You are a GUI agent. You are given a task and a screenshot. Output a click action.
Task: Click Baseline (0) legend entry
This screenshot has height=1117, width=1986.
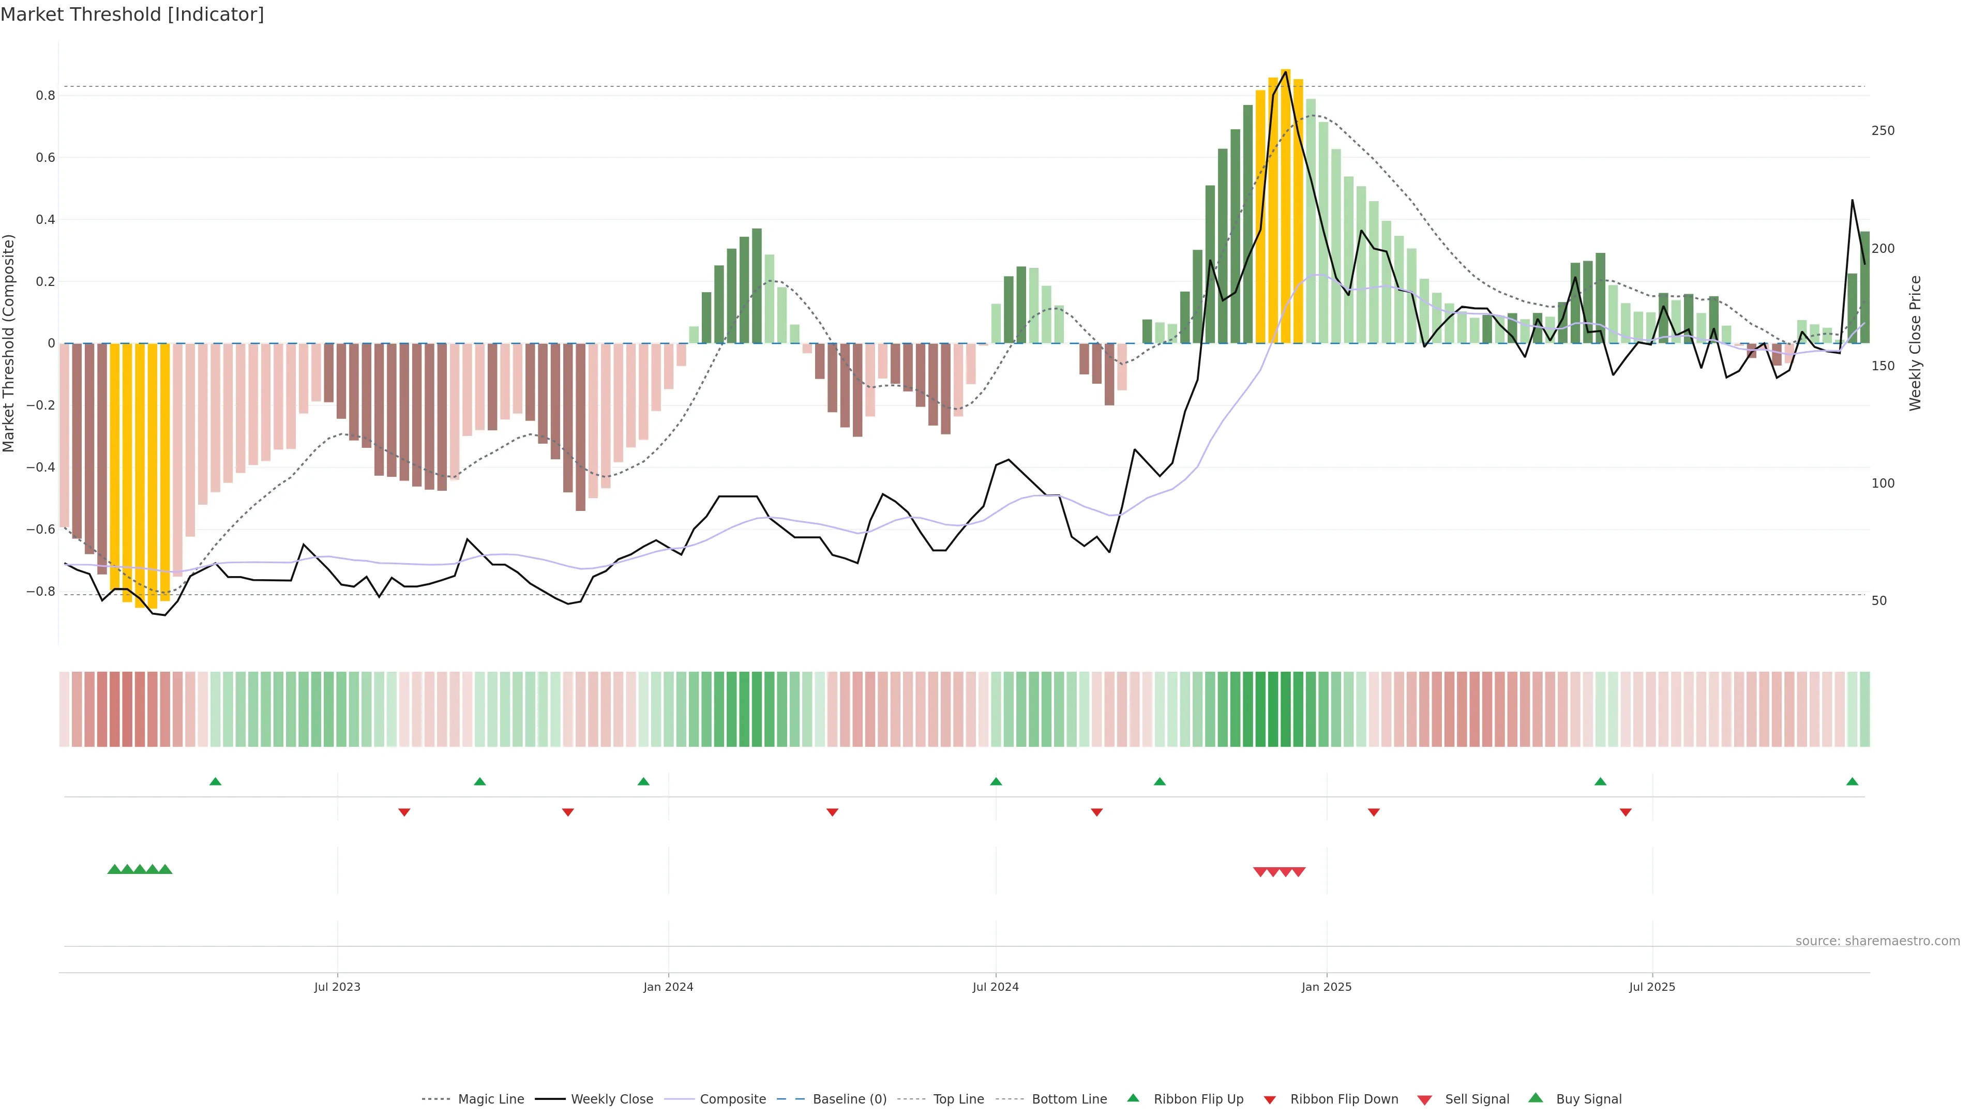[849, 1098]
